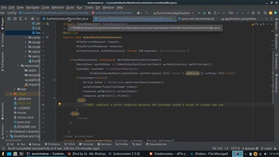Open the Build menu
The height and width of the screenshot is (157, 279).
pyautogui.click(x=70, y=8)
